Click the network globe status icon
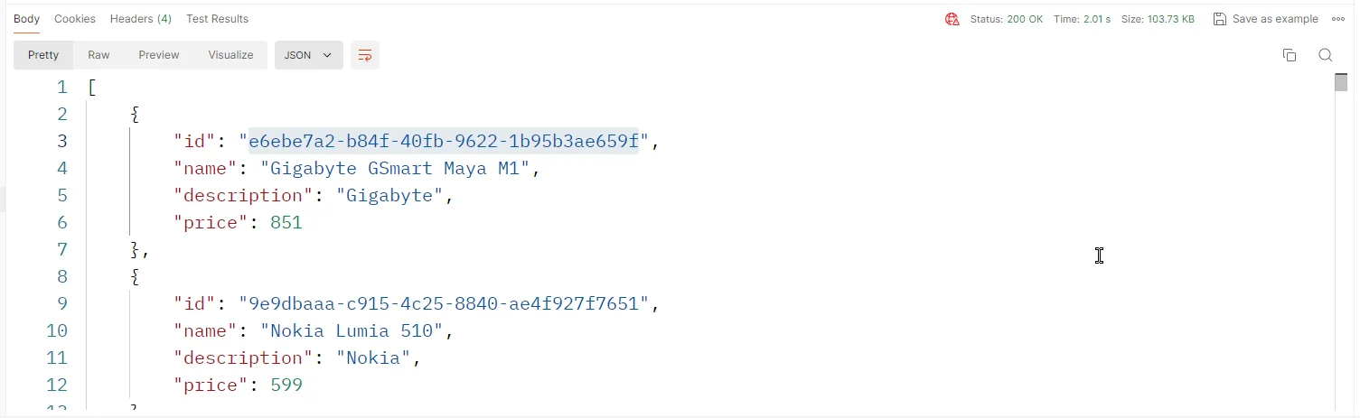1360x418 pixels. pyautogui.click(x=952, y=19)
